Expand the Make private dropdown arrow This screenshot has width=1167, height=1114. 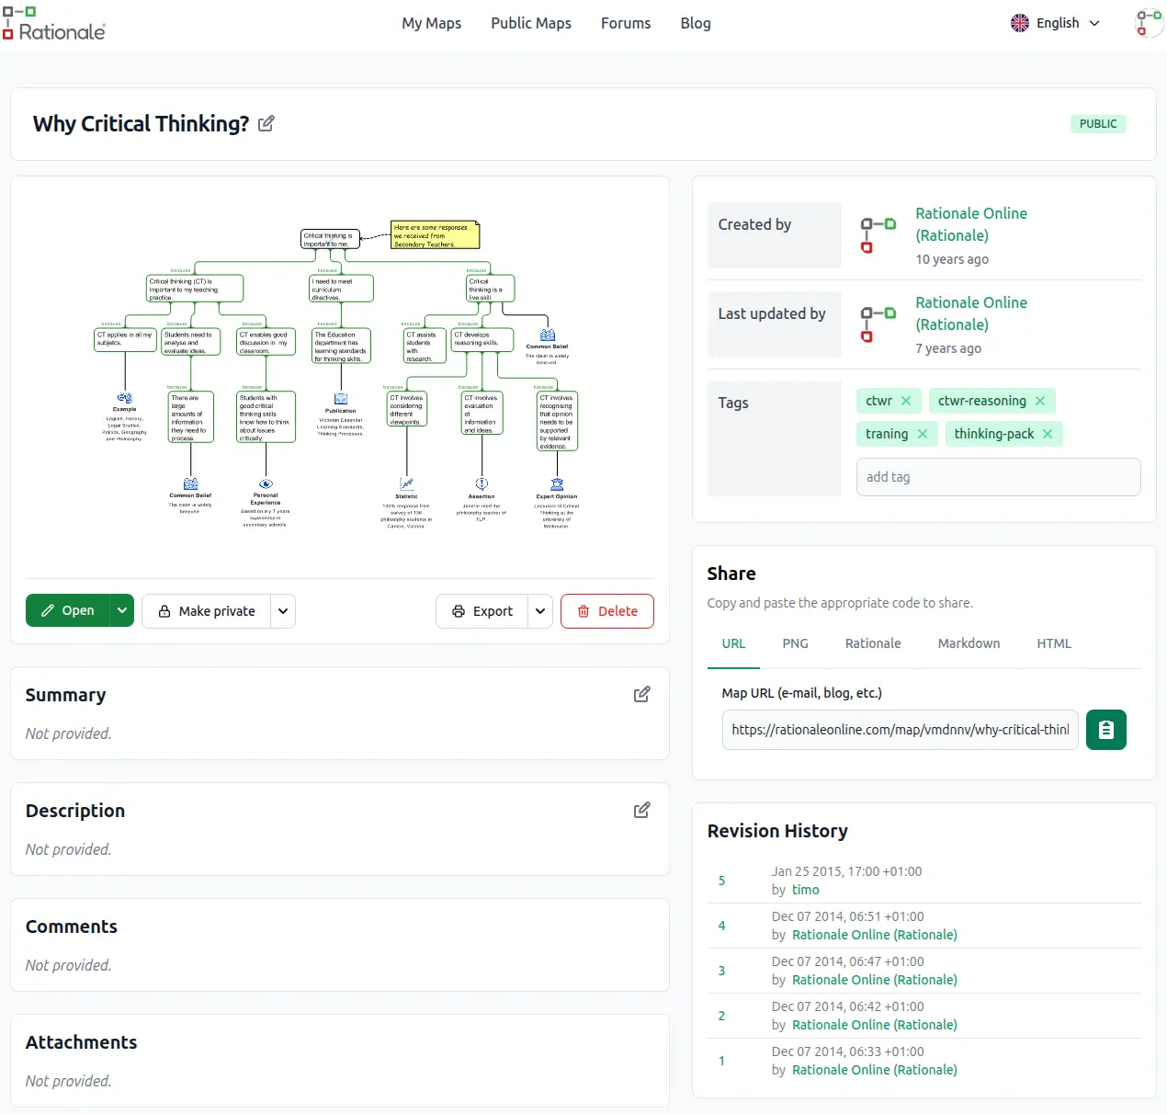[283, 611]
